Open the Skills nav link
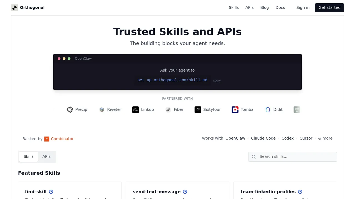Image resolution: width=355 pixels, height=199 pixels. (x=234, y=8)
